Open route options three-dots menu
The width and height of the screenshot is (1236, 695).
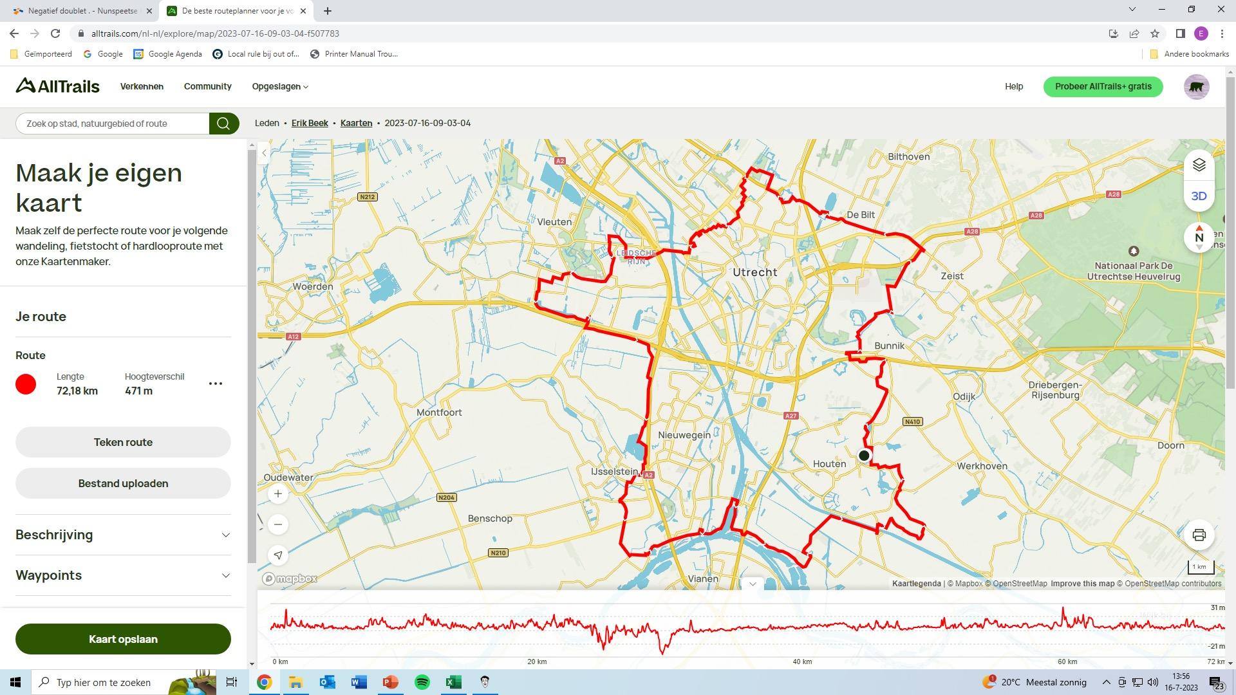click(x=216, y=384)
